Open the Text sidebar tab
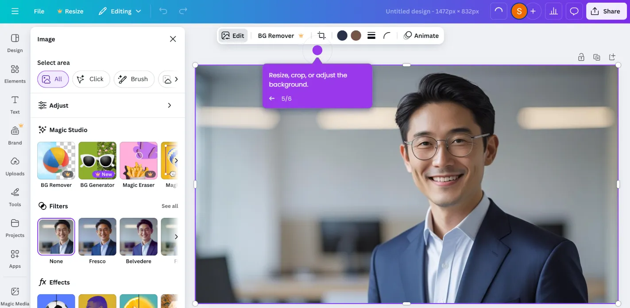630x308 pixels. 15,105
